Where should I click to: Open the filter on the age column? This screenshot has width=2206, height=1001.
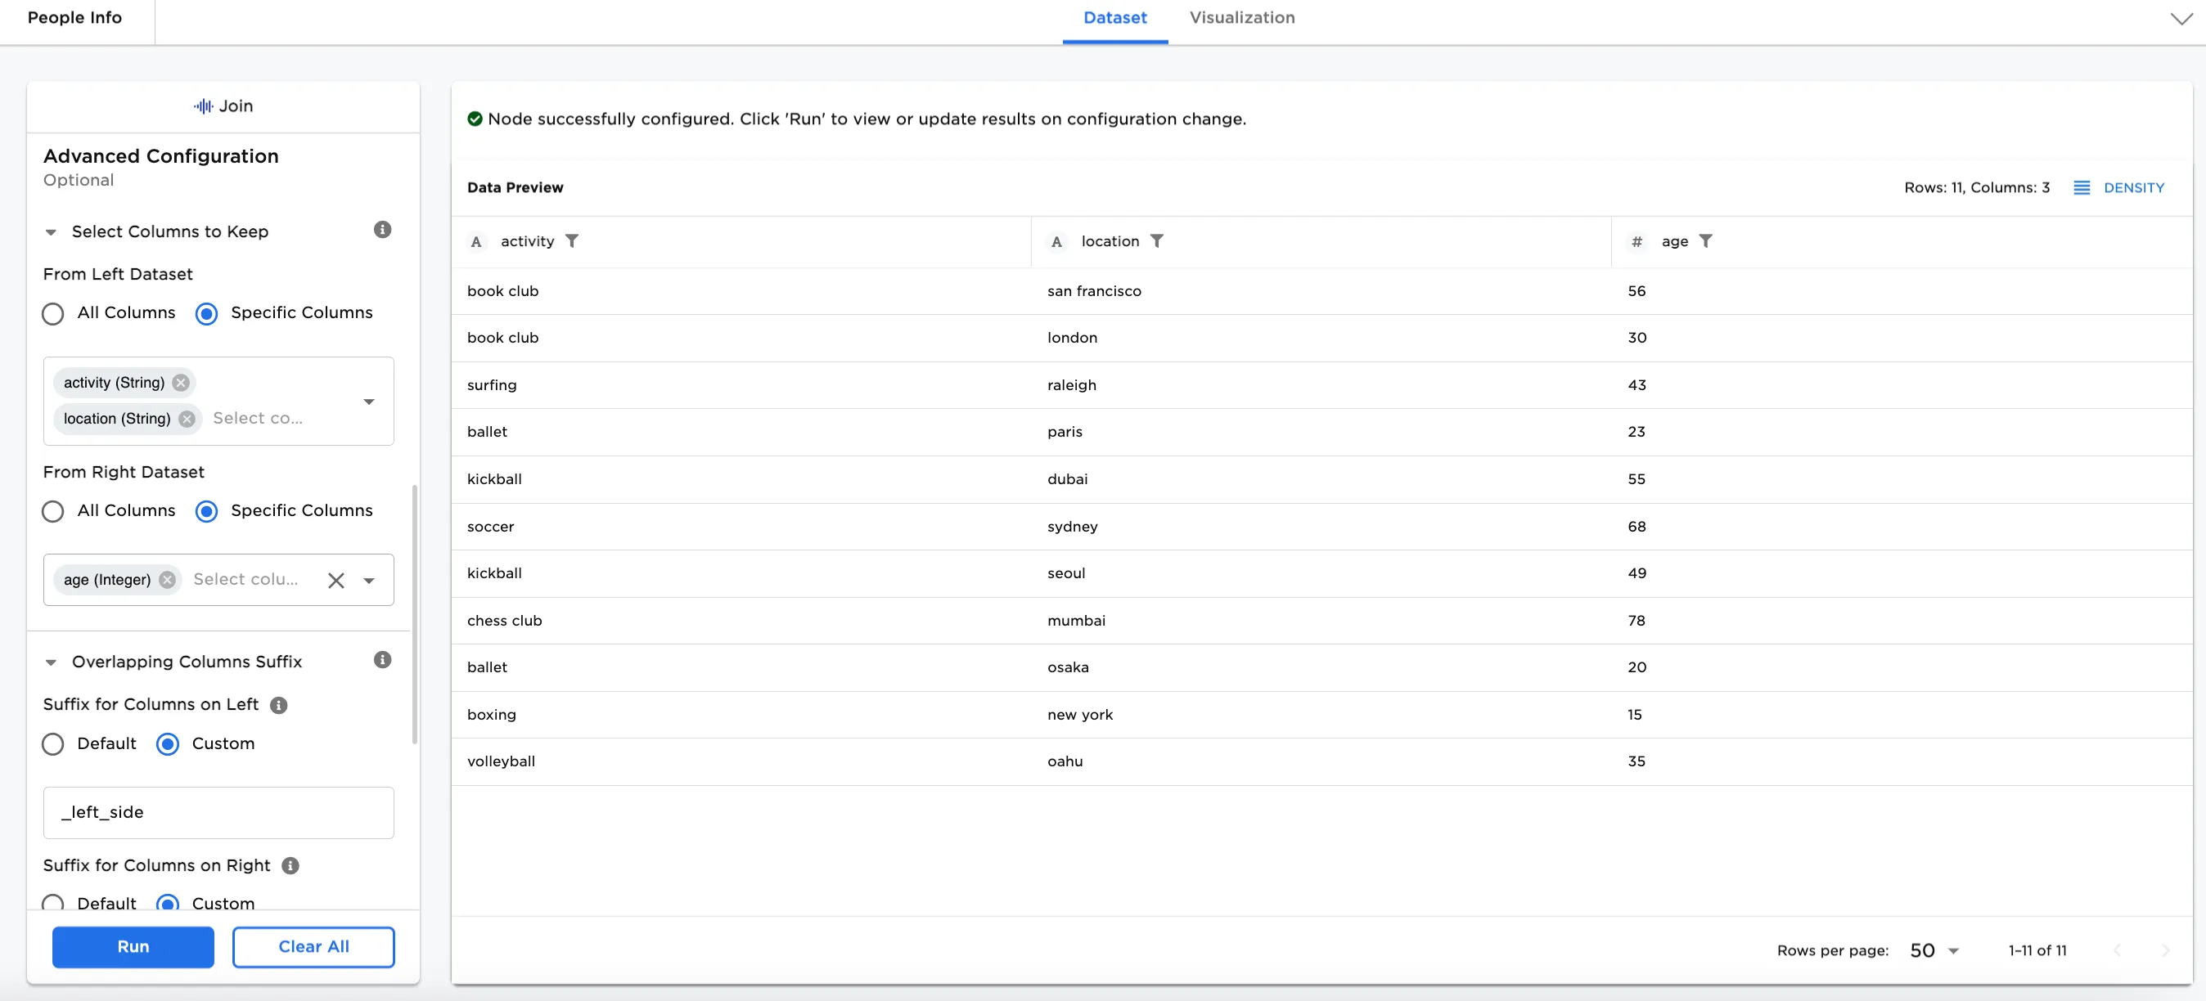click(x=1708, y=241)
